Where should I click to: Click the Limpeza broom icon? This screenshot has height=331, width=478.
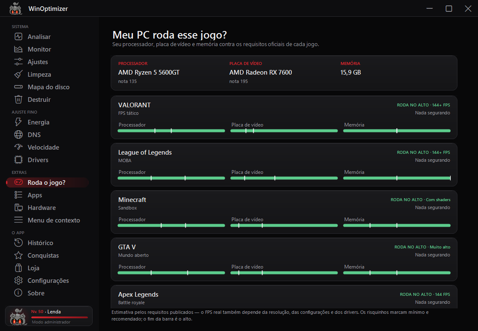pos(18,74)
